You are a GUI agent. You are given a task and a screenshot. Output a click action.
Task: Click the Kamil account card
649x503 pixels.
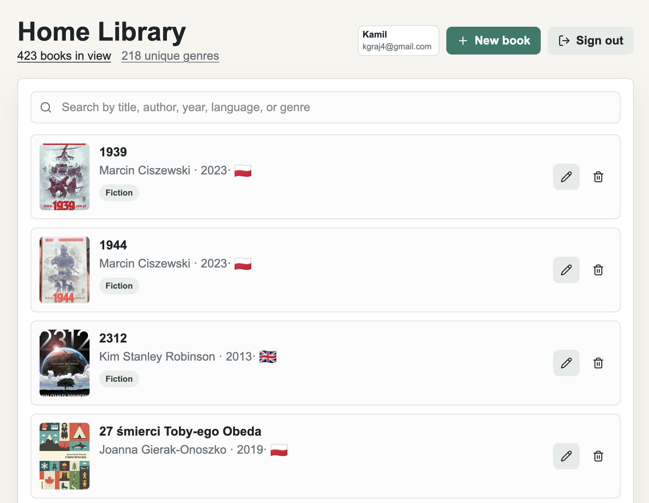398,41
